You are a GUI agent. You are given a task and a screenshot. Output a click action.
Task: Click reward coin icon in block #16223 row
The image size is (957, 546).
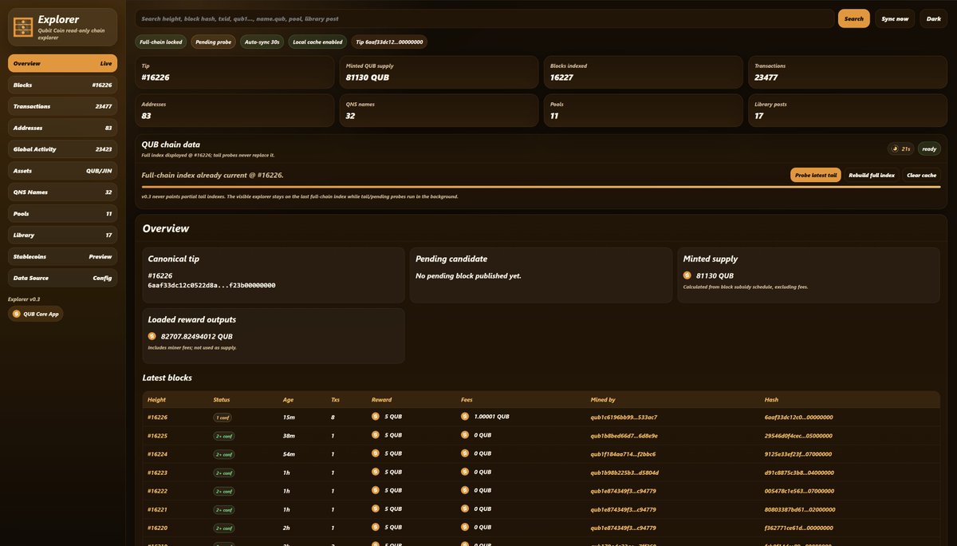(x=376, y=472)
